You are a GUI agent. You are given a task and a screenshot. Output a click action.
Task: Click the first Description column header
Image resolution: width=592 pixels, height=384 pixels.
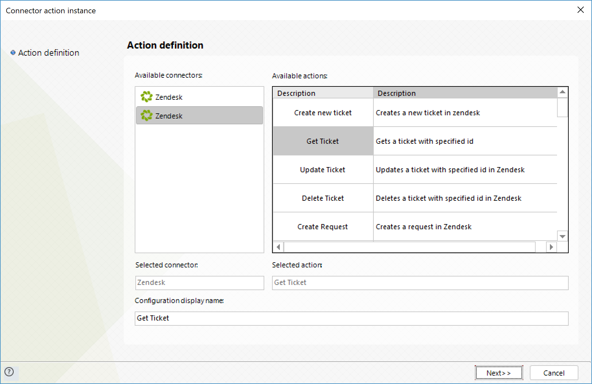[323, 93]
